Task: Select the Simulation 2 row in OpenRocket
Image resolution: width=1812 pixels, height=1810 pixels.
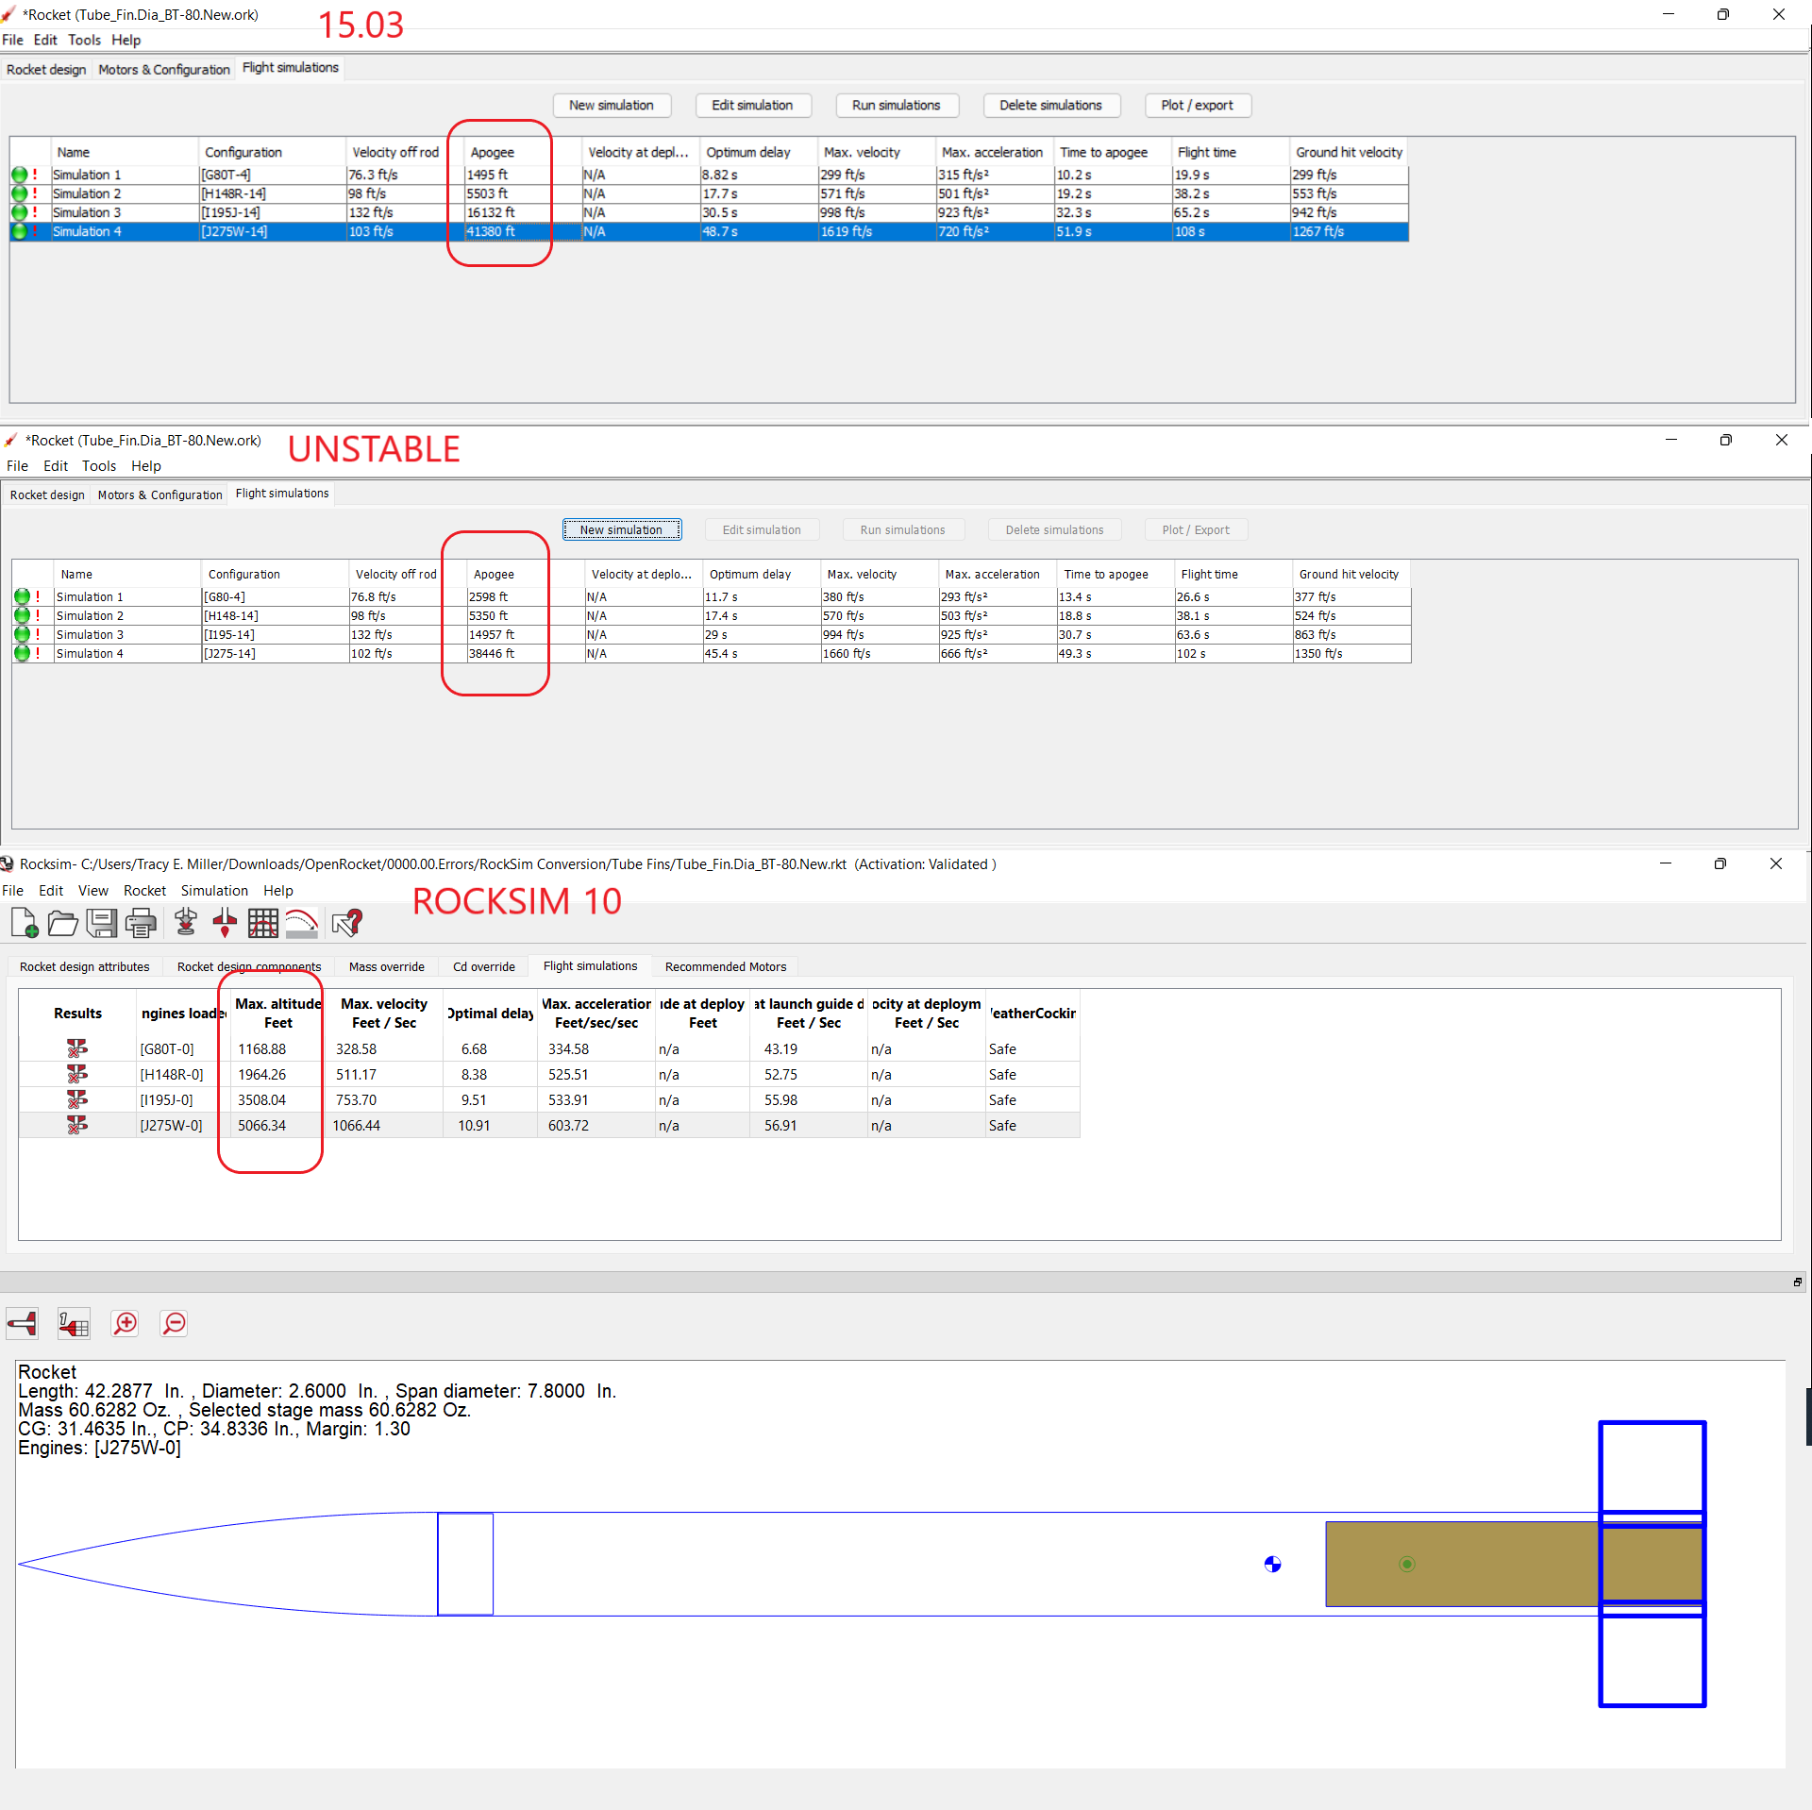Action: 88,193
